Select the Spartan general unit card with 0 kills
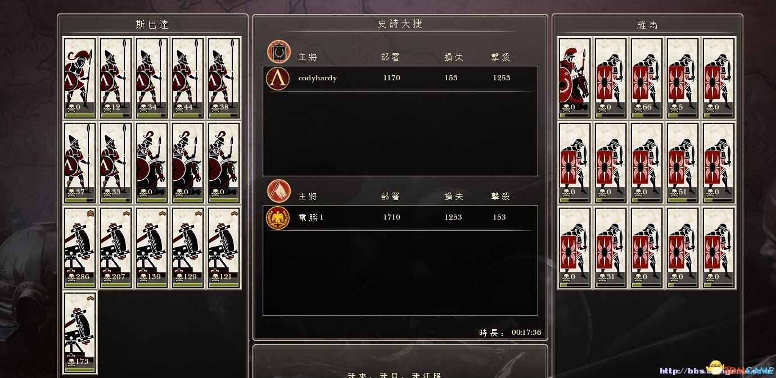 (x=80, y=78)
